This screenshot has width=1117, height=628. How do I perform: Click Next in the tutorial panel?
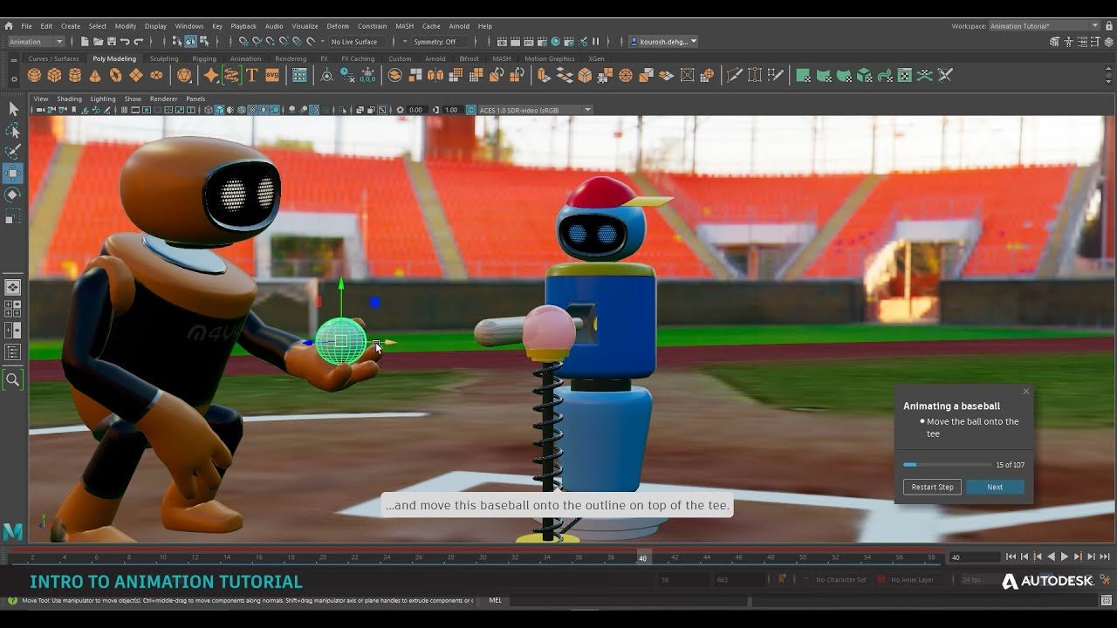995,487
